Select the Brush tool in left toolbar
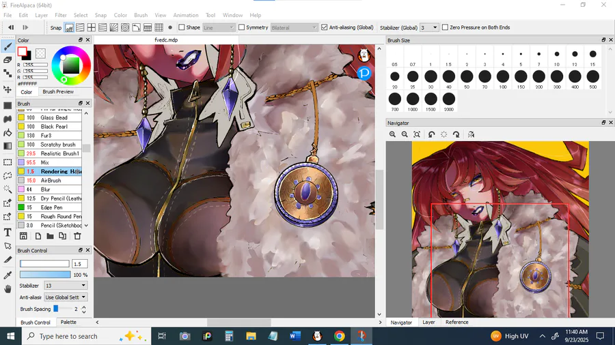 click(8, 46)
